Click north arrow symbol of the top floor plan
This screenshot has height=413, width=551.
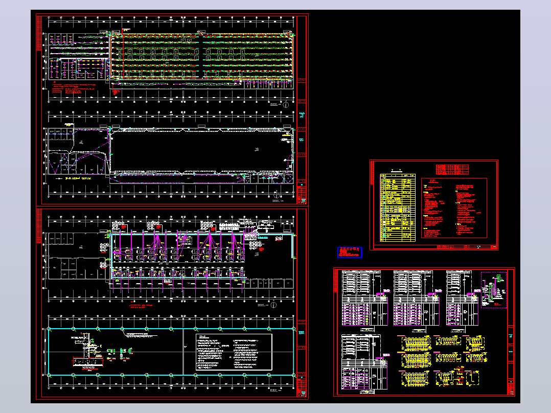(286, 104)
